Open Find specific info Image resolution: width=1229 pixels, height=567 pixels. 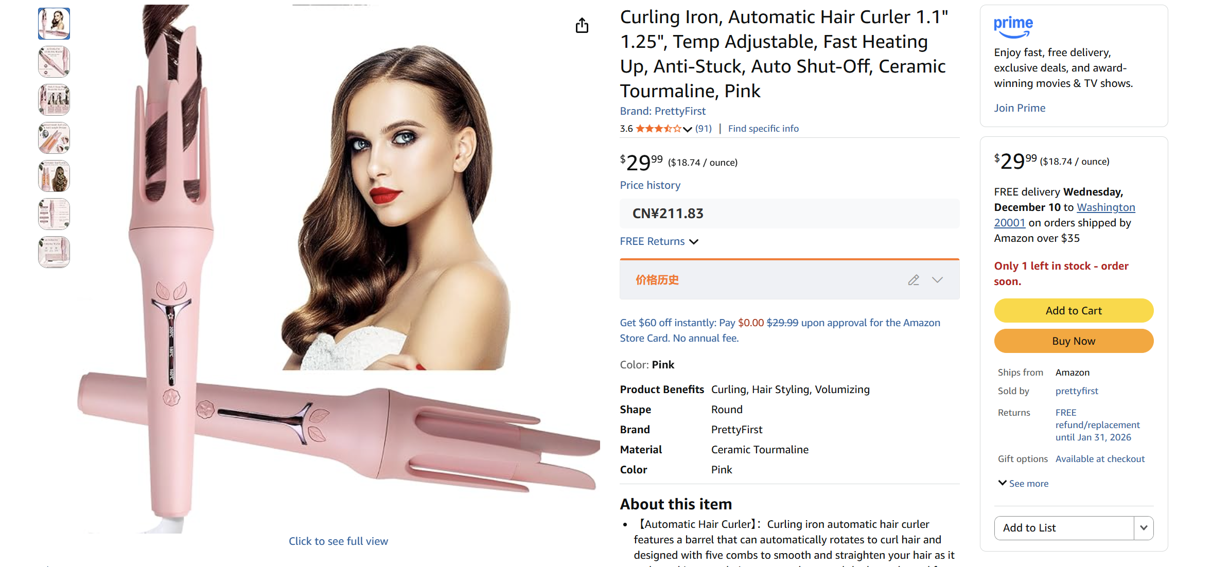[x=763, y=128]
